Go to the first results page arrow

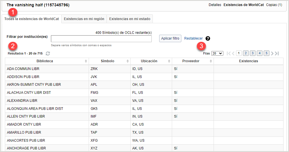tap(229, 53)
